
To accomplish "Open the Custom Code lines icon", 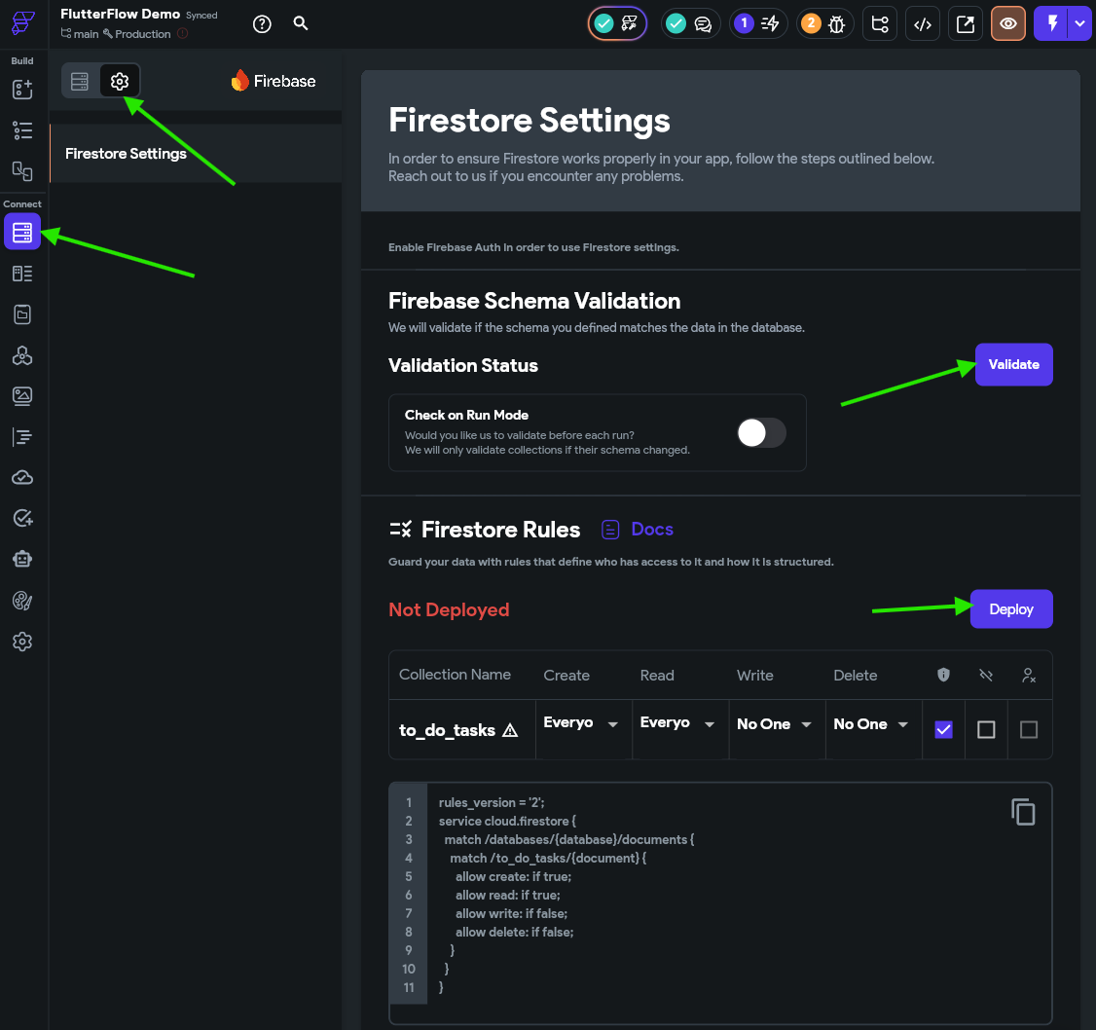I will coord(22,437).
